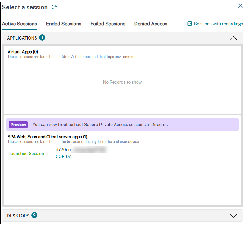Dismiss the Preview banner
This screenshot has width=246, height=227.
[x=232, y=124]
